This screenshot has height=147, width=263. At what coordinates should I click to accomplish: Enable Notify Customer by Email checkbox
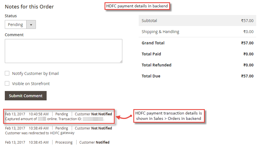(x=7, y=73)
